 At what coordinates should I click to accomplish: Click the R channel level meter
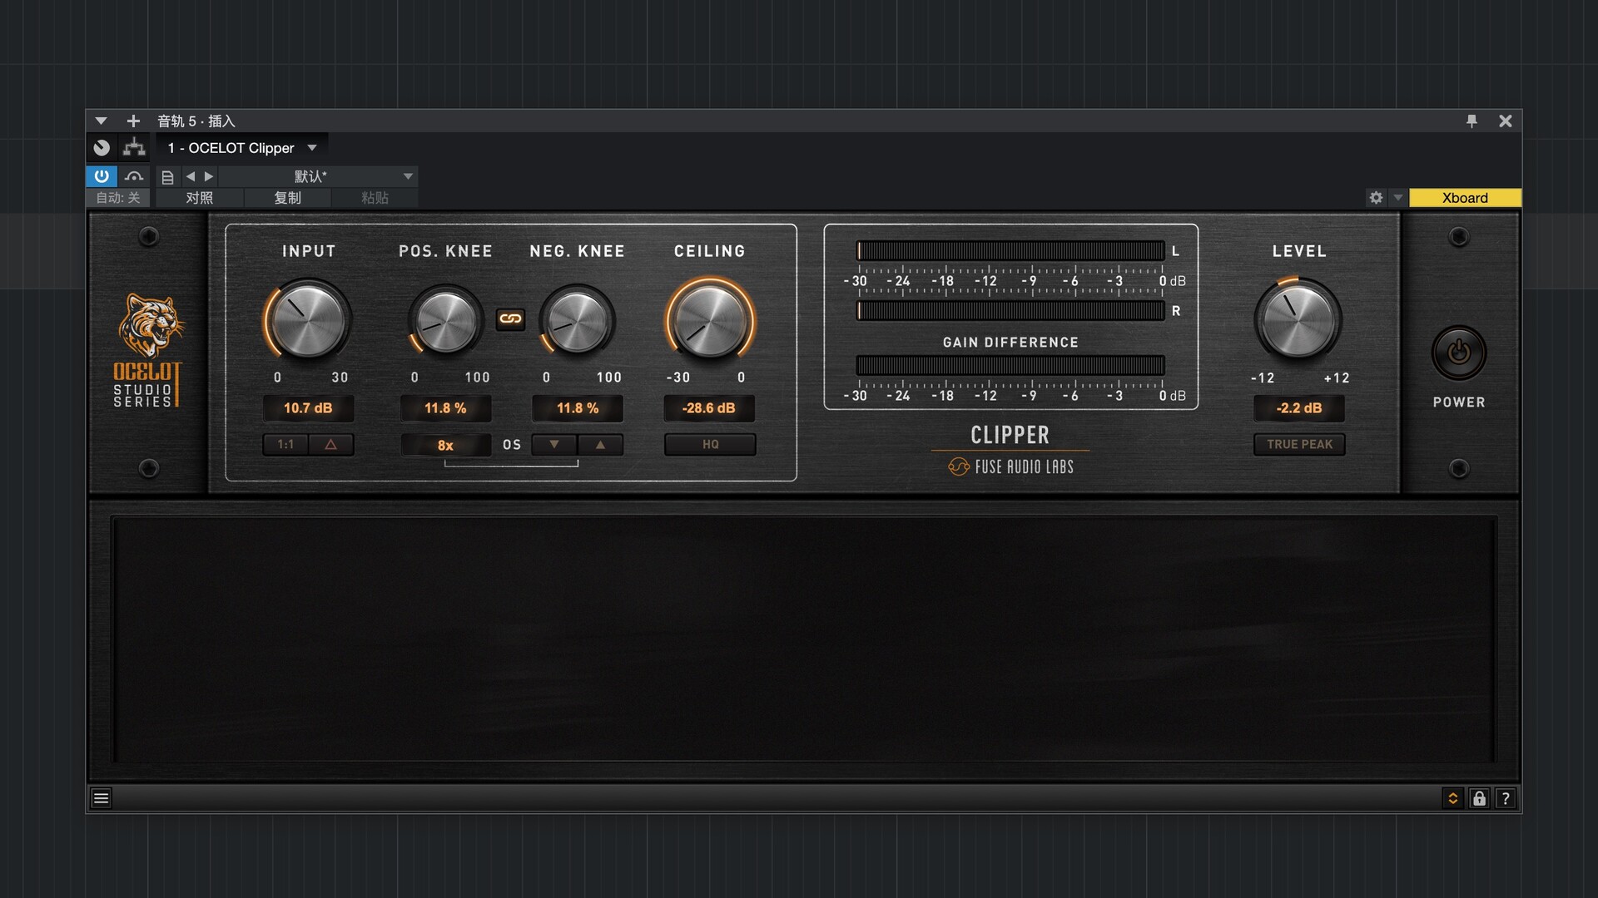[1010, 311]
